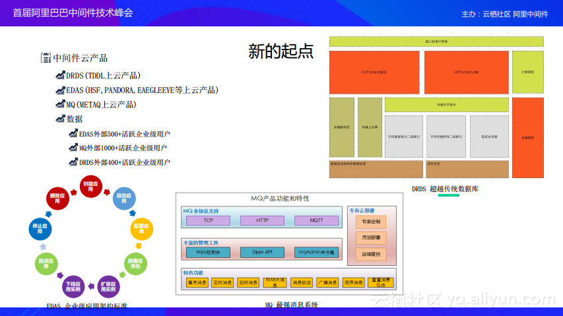563x316 pixels.
Task: Click the 定时消息 feature box
Action: (x=222, y=282)
